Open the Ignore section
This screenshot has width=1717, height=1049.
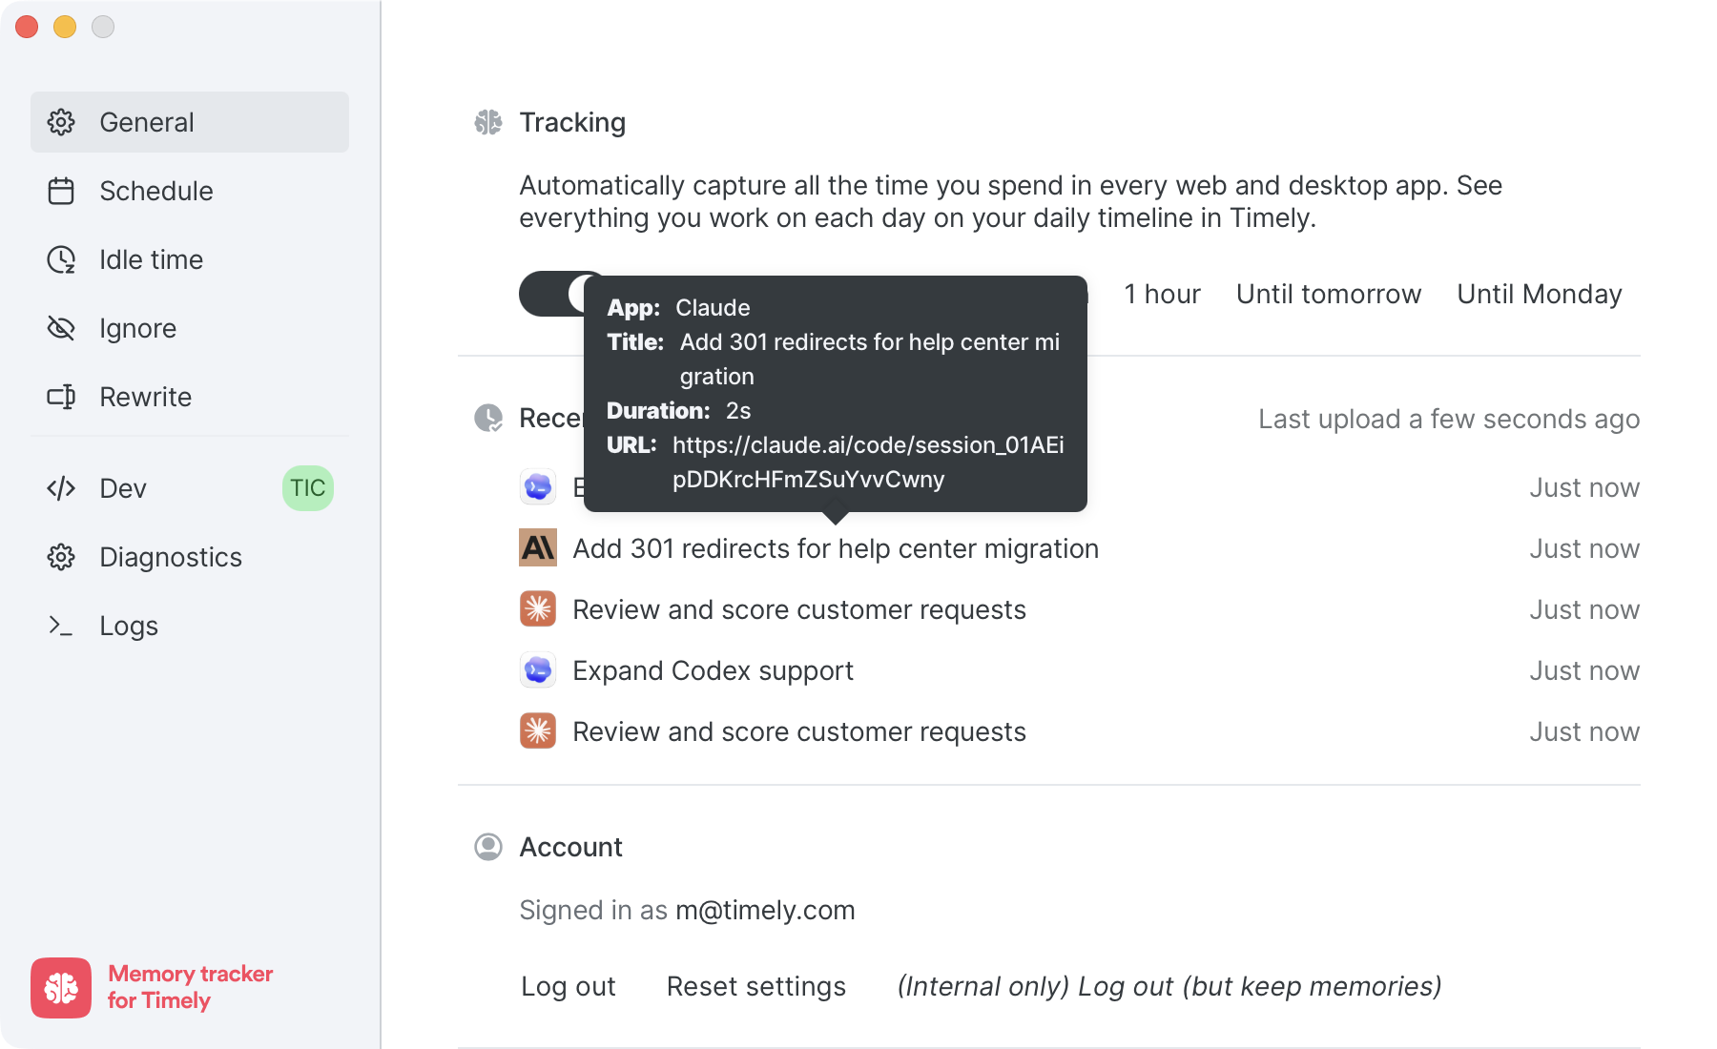click(x=190, y=328)
